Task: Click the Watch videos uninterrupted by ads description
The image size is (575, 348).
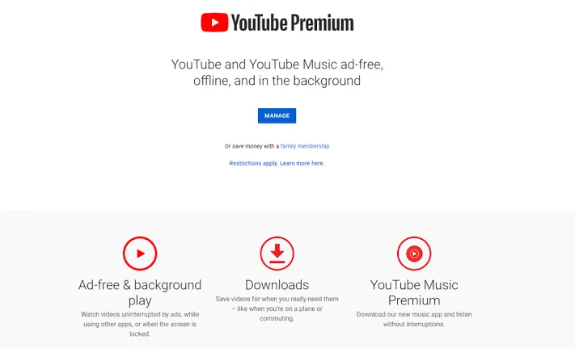Action: pos(140,324)
